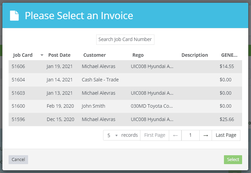
Task: Click the green Select button
Action: click(233, 160)
